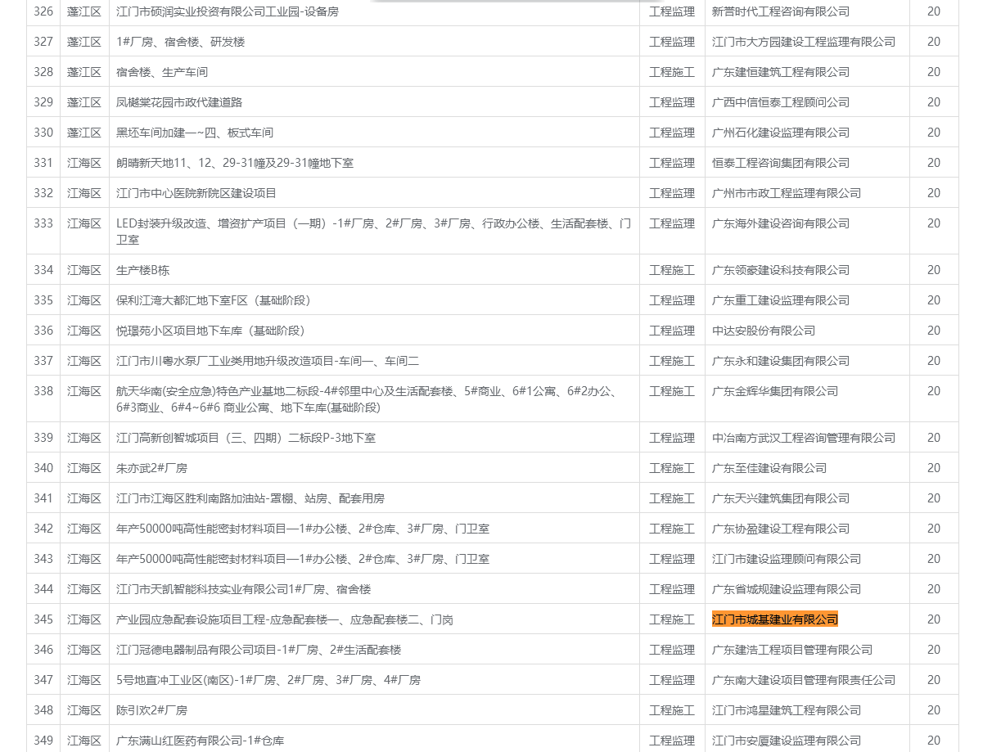Click company 广州市市政工程监理有限公司
The width and height of the screenshot is (1001, 752).
787,193
